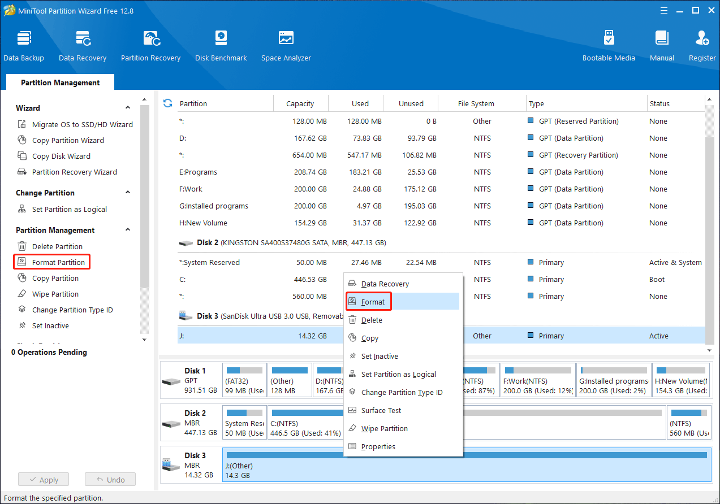Collapse the Change Partition section
Screen dimensions: 720x504
[128, 192]
